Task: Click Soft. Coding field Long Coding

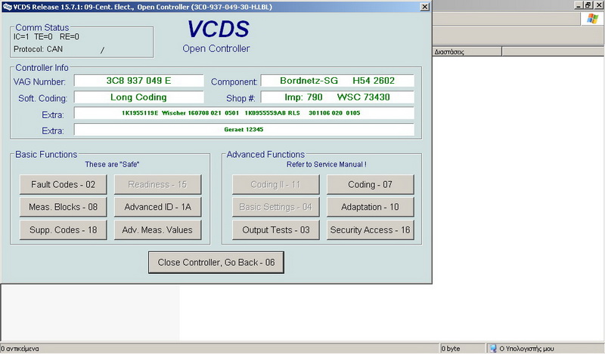Action: 139,97
